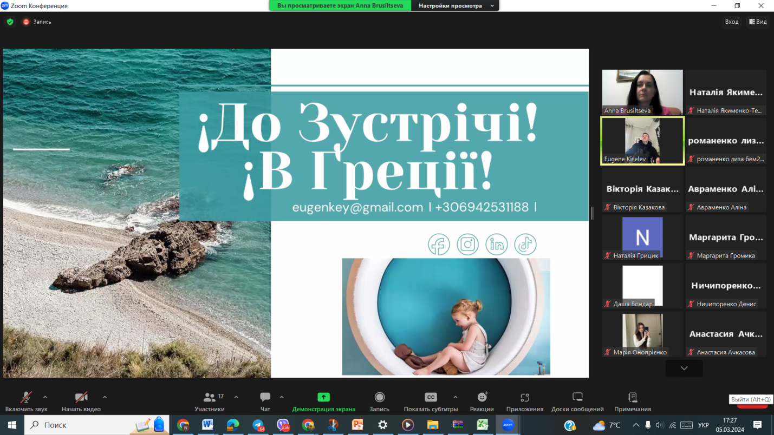Click the Наталія Якименко name label
The height and width of the screenshot is (435, 774).
729,111
